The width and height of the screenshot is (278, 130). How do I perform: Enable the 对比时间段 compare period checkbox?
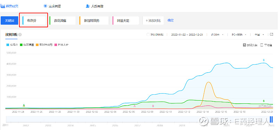[148, 35]
